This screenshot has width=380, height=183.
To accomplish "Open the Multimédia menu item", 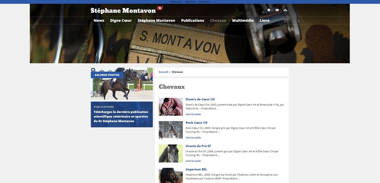I will 243,21.
